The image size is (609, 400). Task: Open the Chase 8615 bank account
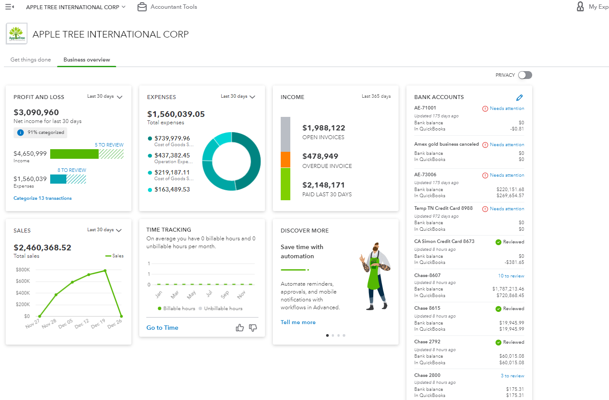(427, 308)
